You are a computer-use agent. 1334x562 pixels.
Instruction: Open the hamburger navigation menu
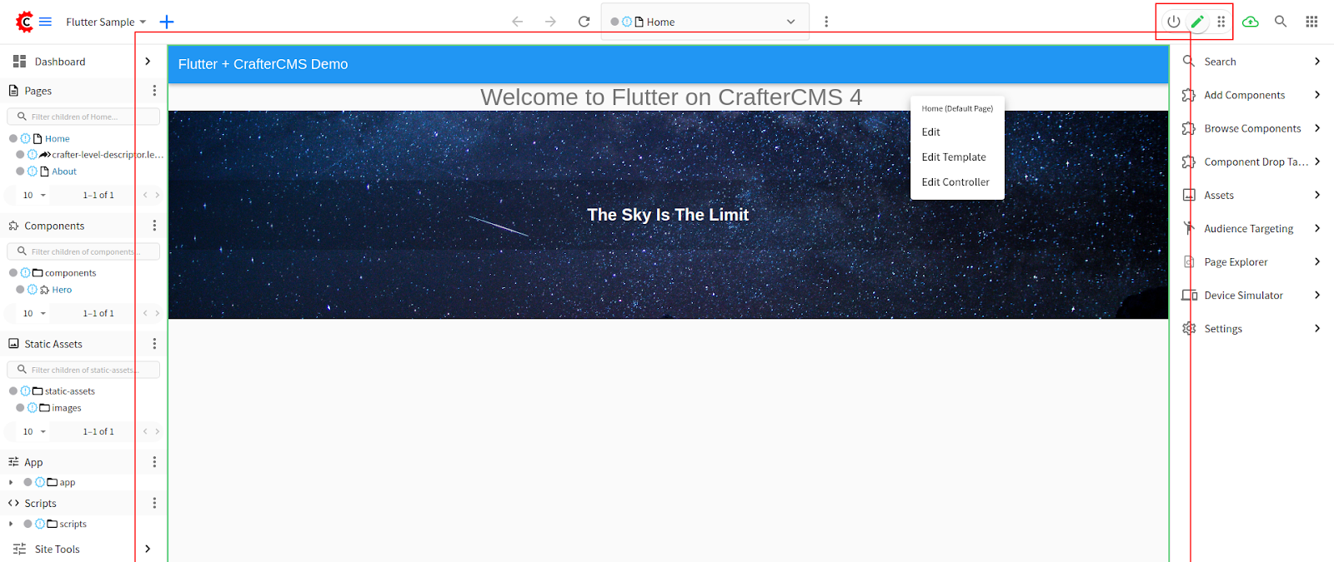coord(46,22)
